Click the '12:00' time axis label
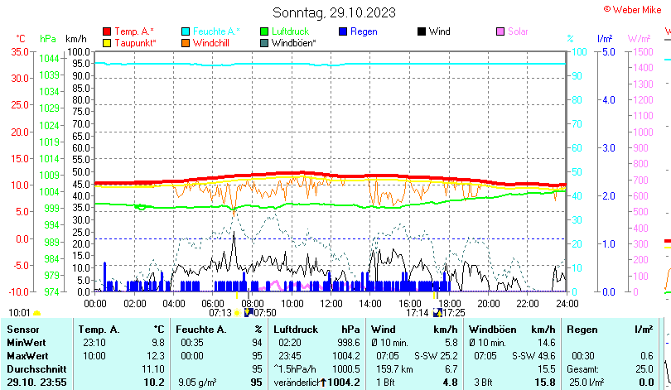Viewport: 671px width, 390px height. pyautogui.click(x=331, y=304)
